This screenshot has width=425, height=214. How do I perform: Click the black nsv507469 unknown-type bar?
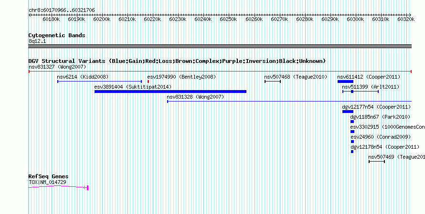[377, 162]
